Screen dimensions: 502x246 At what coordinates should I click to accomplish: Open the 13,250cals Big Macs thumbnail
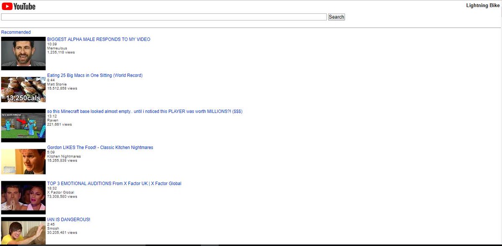(23, 89)
